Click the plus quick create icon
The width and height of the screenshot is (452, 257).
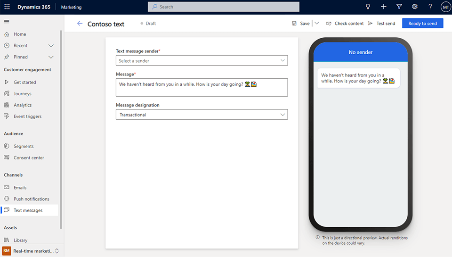click(x=384, y=7)
